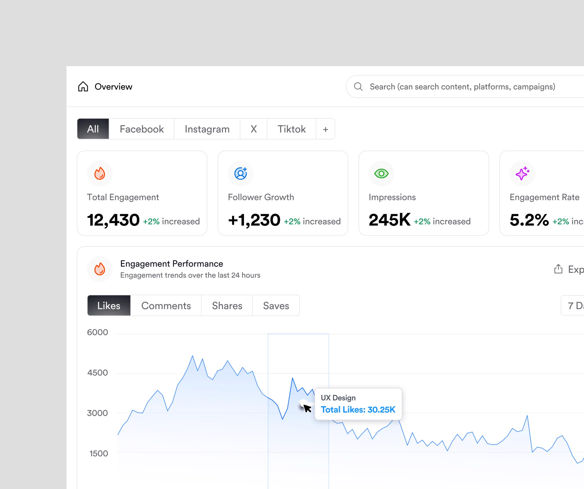The height and width of the screenshot is (489, 584).
Task: Click the search magnifier icon
Action: click(358, 86)
